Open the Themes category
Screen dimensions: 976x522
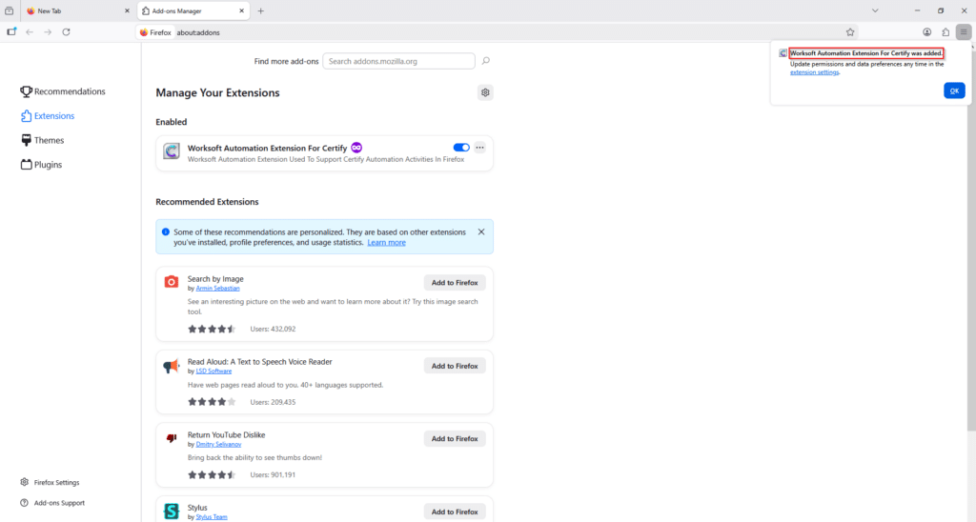(x=42, y=140)
